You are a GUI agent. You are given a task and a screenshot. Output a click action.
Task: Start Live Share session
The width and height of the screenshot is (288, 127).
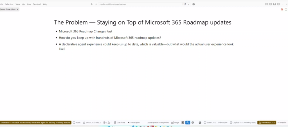click(119, 123)
